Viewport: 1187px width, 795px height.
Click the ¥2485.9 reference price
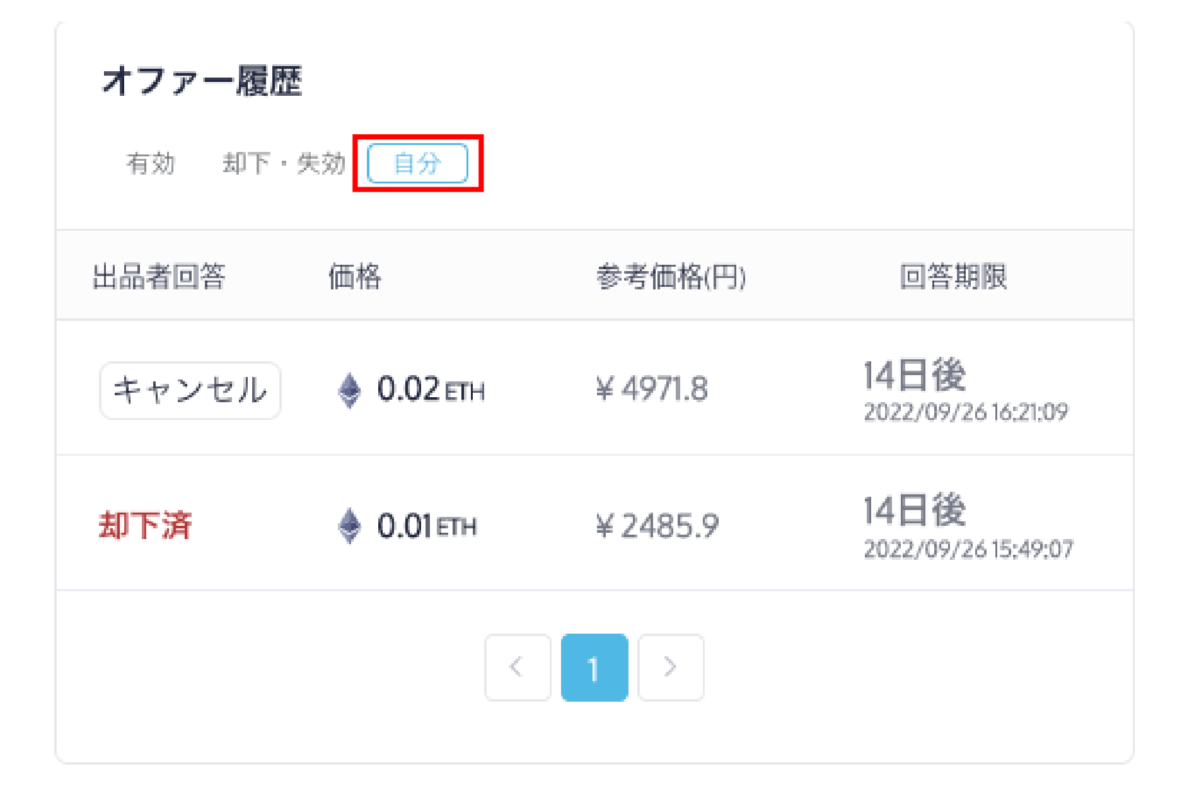point(657,526)
